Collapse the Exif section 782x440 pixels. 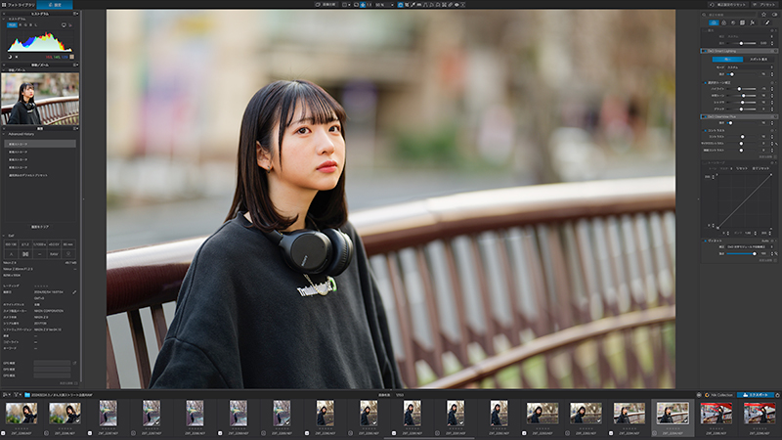click(4, 236)
